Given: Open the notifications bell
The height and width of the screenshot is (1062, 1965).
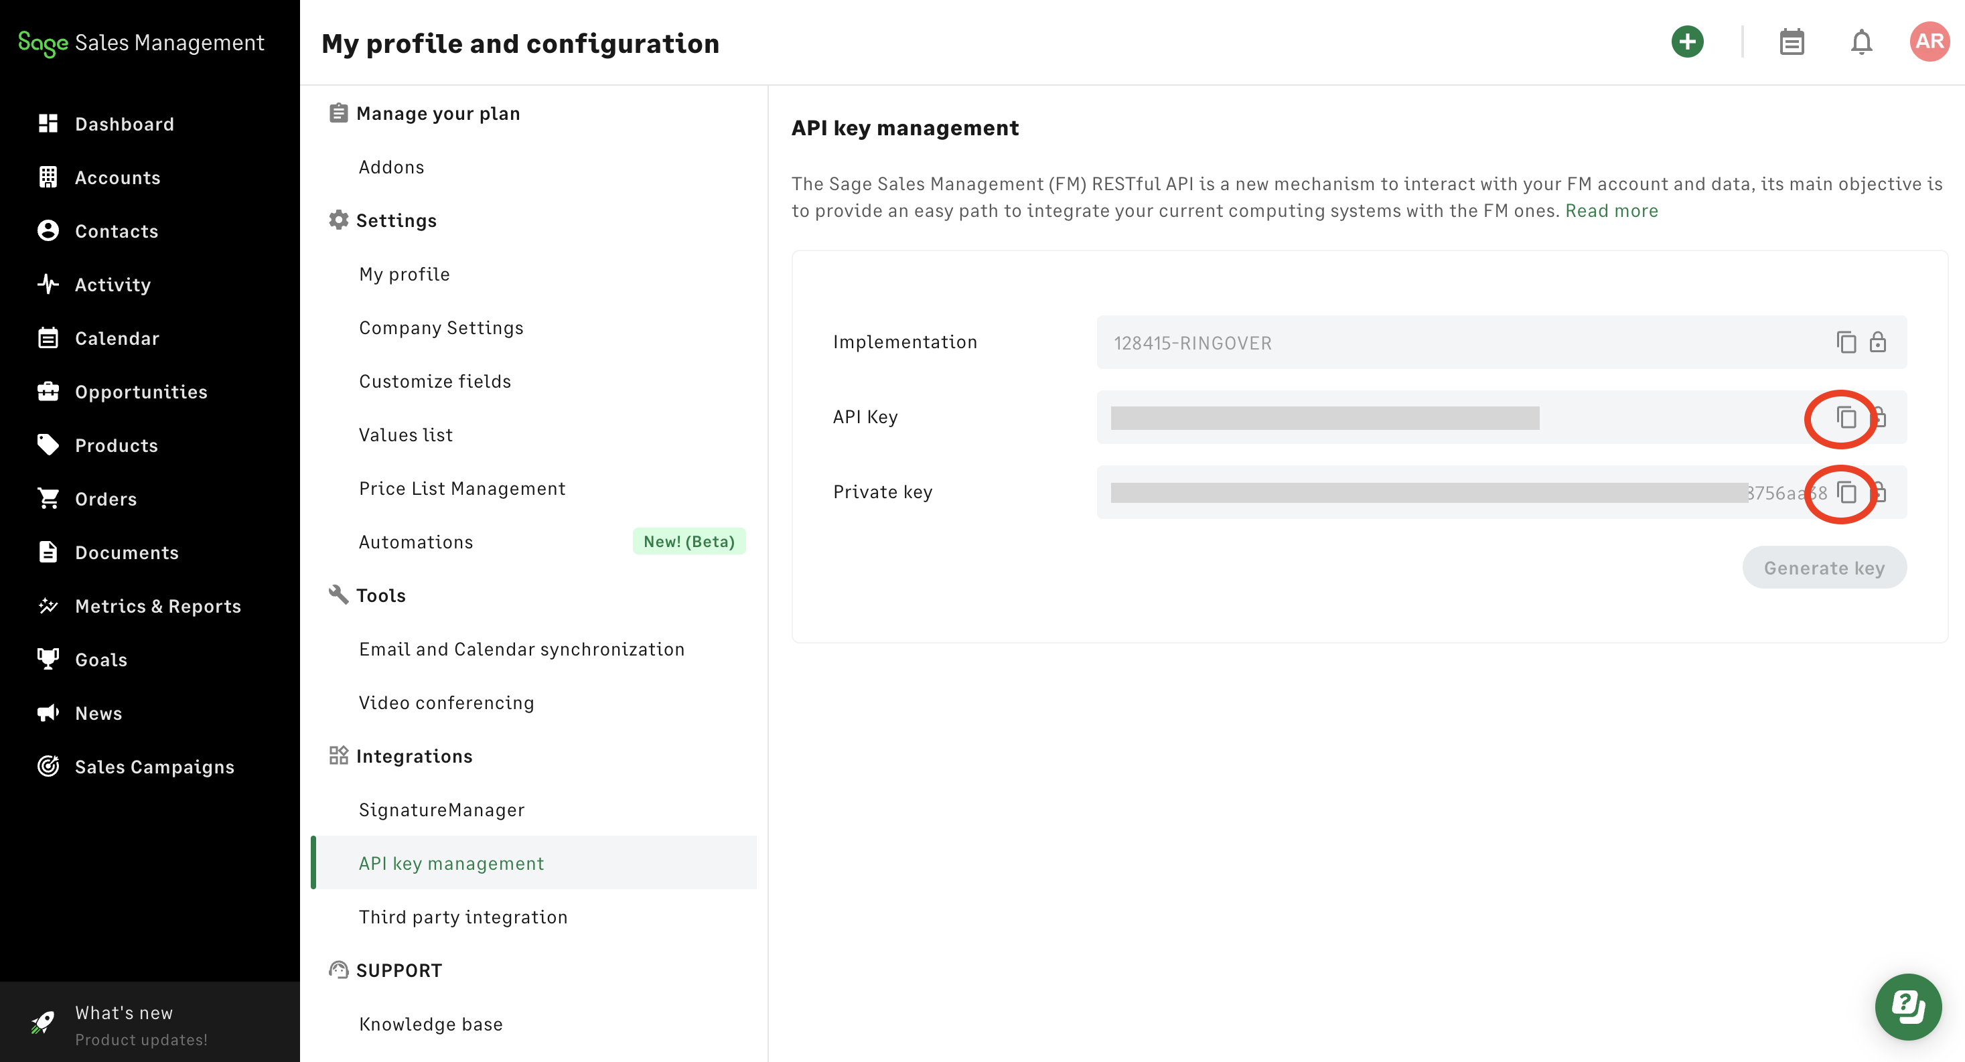Looking at the screenshot, I should tap(1861, 42).
